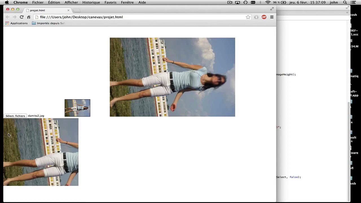The height and width of the screenshot is (203, 361).
Task: Bookmark this page with the star icon
Action: tap(248, 17)
